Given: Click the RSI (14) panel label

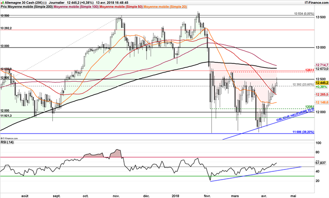Looking at the screenshot, I should (x=7, y=142).
